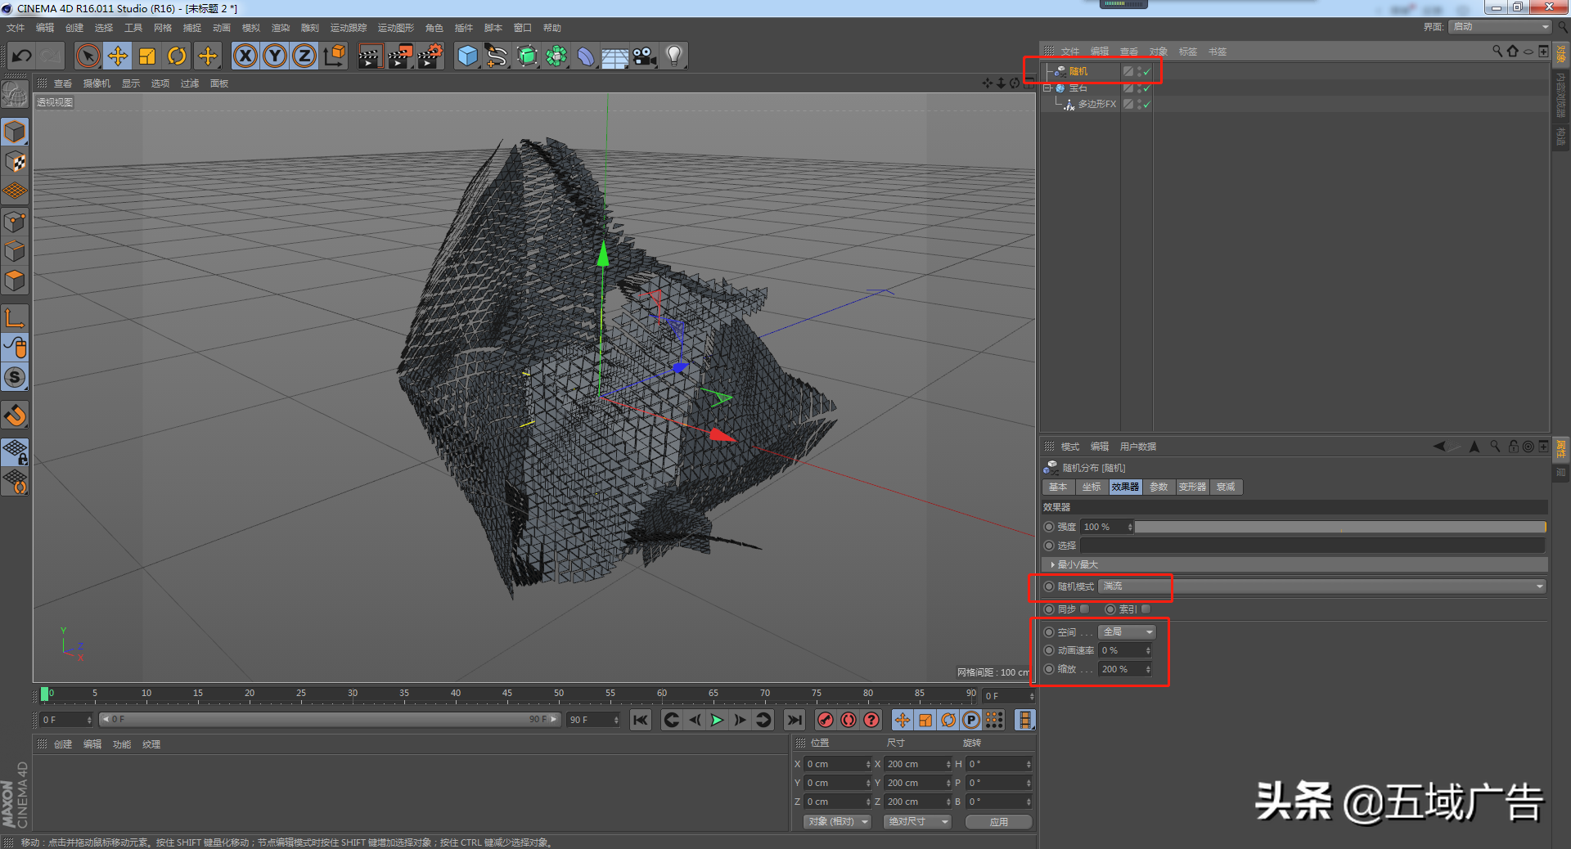The width and height of the screenshot is (1571, 849).
Task: Open 运动图形 menu
Action: (396, 28)
